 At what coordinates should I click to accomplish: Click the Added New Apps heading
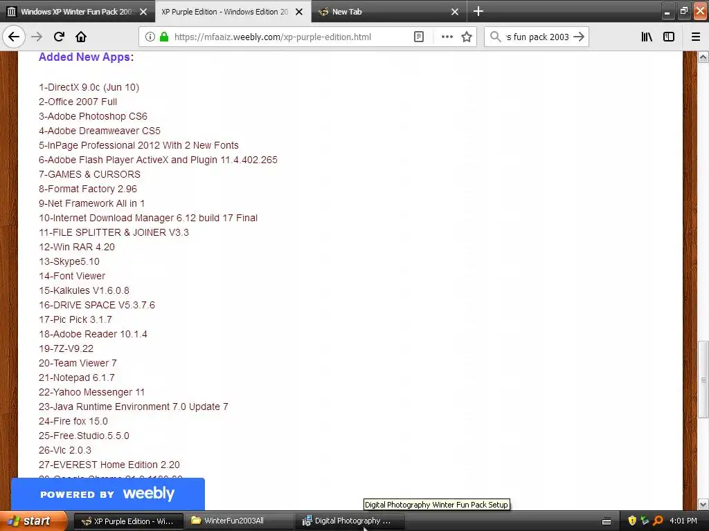click(x=86, y=57)
